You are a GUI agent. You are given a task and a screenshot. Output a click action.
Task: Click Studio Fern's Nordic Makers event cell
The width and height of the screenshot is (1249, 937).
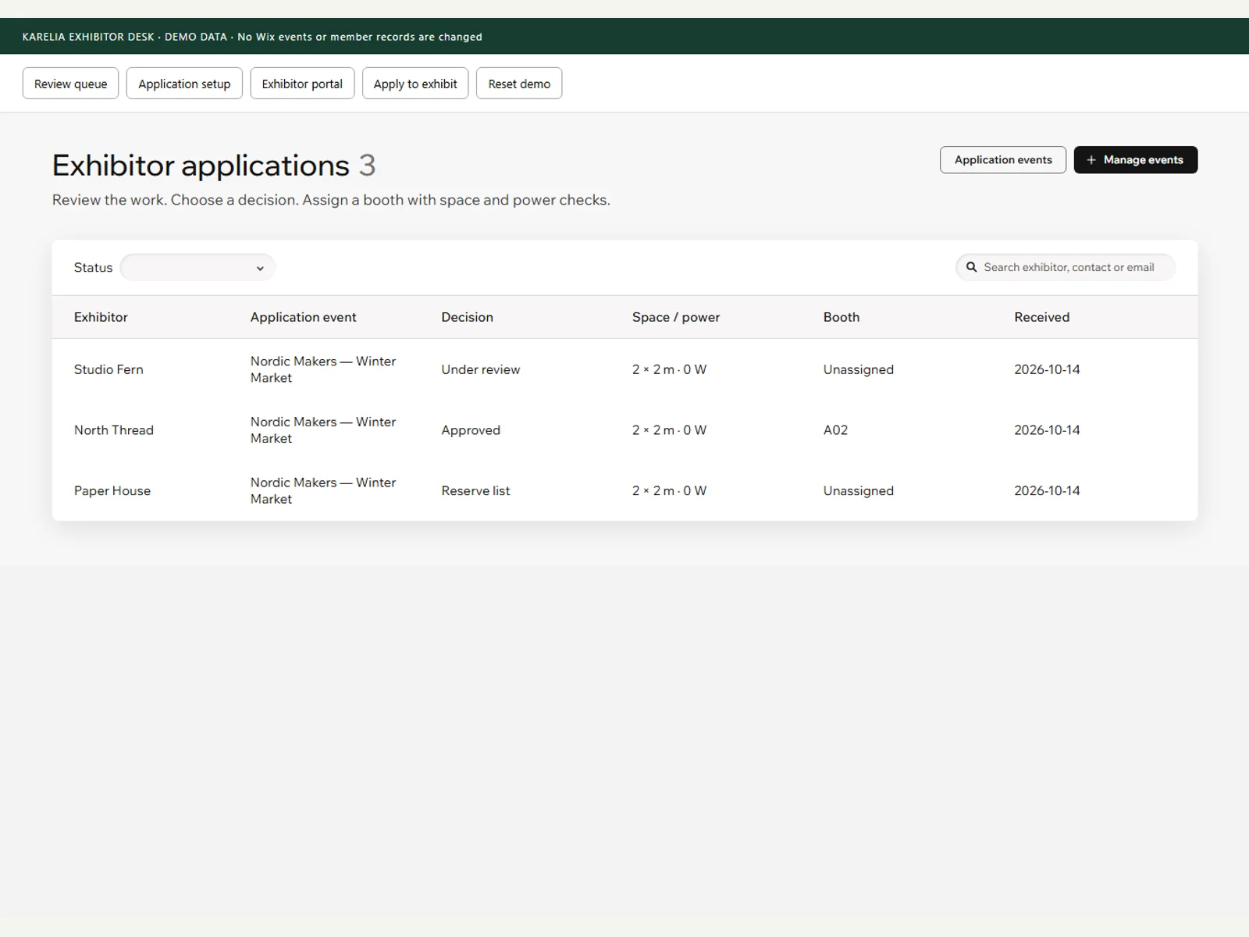click(323, 369)
